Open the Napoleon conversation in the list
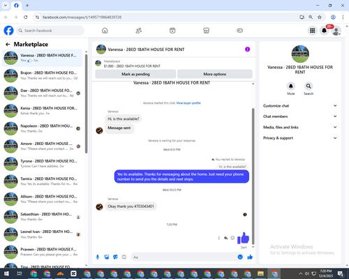349x279 pixels. click(42, 128)
